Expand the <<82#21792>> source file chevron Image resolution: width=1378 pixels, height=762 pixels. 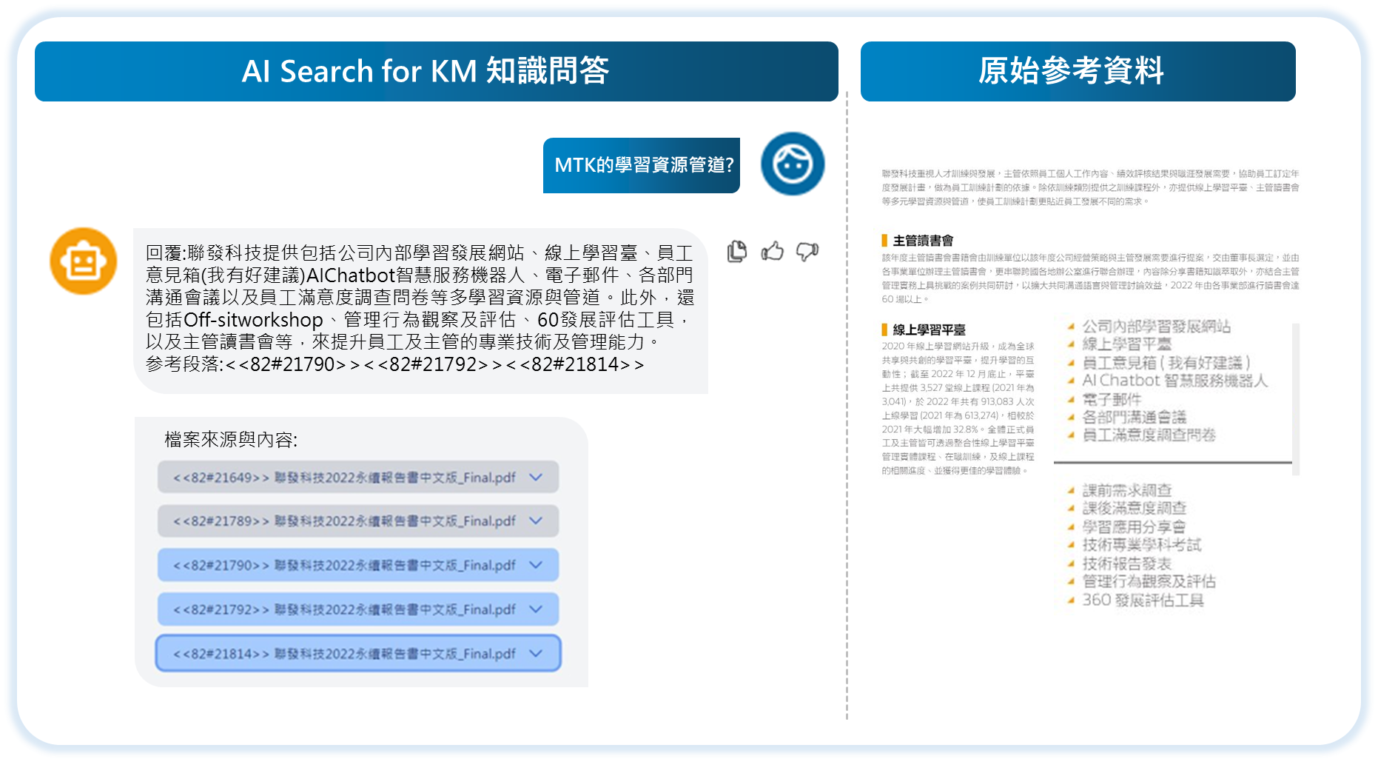(536, 609)
